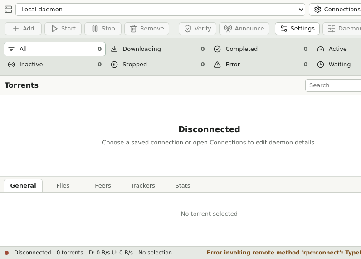
Task: Click the Add torrent button
Action: tap(23, 29)
